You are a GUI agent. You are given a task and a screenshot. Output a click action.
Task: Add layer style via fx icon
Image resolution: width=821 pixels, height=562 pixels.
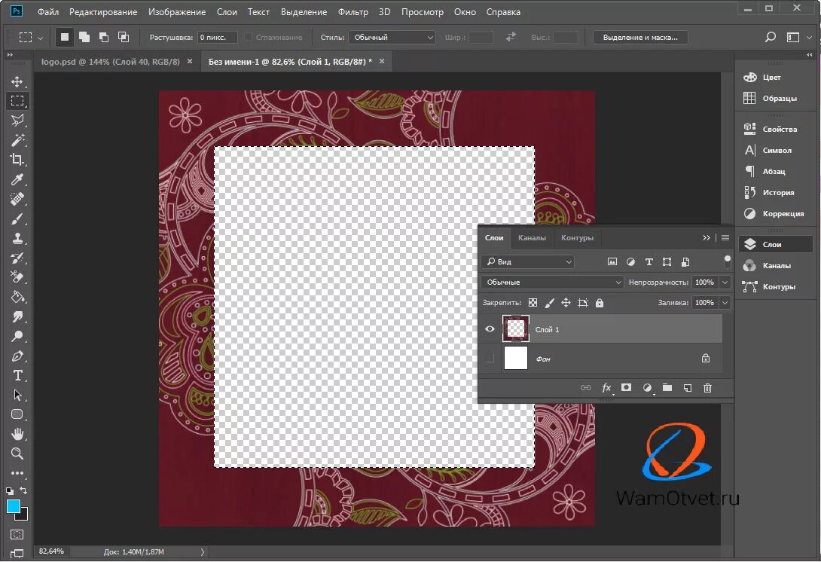pos(606,388)
